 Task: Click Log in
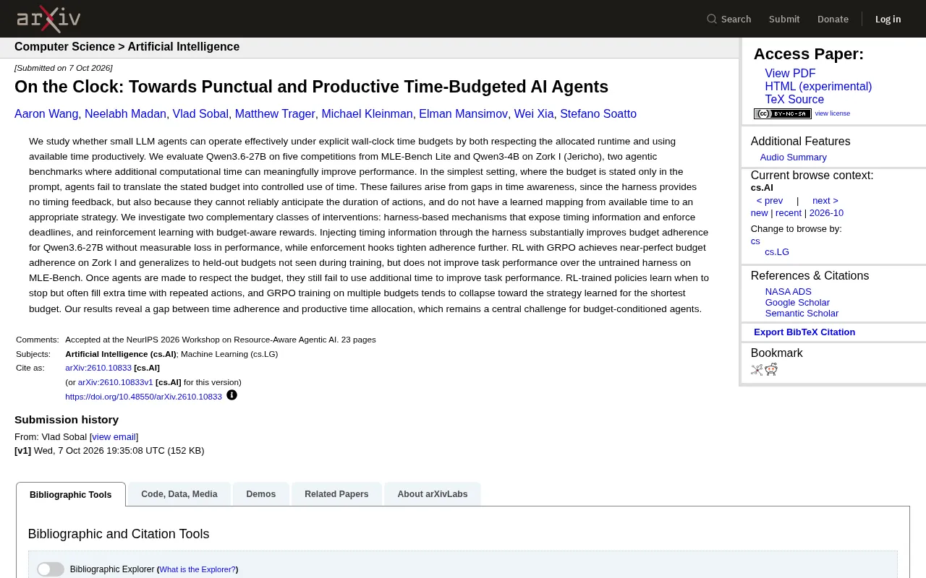[888, 19]
